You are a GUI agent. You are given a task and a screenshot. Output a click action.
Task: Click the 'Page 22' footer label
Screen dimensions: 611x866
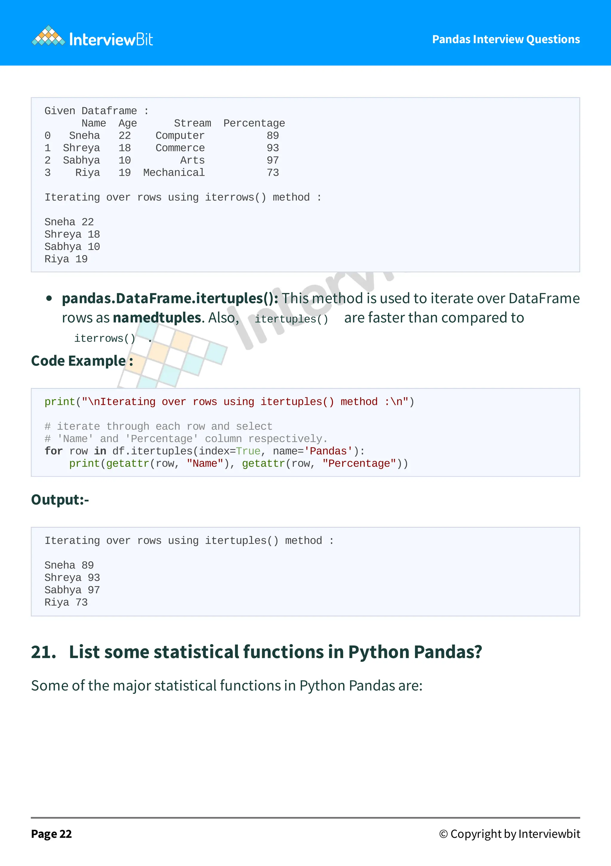(51, 834)
